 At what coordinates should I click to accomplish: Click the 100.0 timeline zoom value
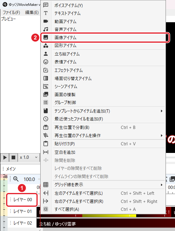tap(29, 179)
